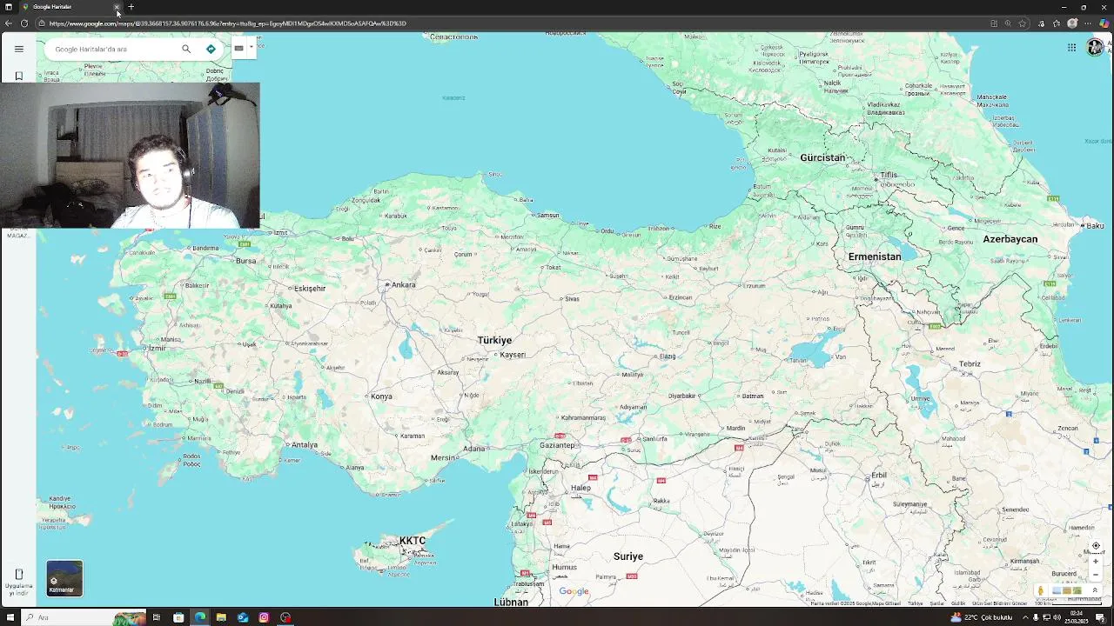This screenshot has width=1114, height=626.
Task: Open directions with the blue diamond icon
Action: point(211,49)
